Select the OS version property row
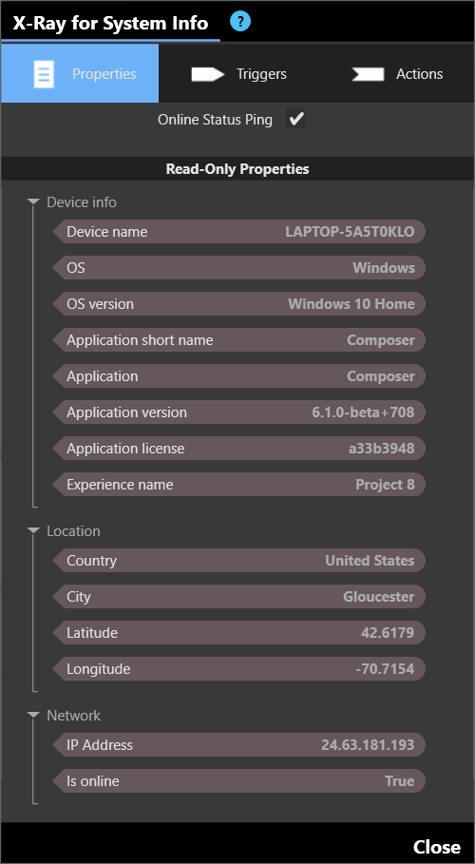This screenshot has height=864, width=475. coord(239,303)
